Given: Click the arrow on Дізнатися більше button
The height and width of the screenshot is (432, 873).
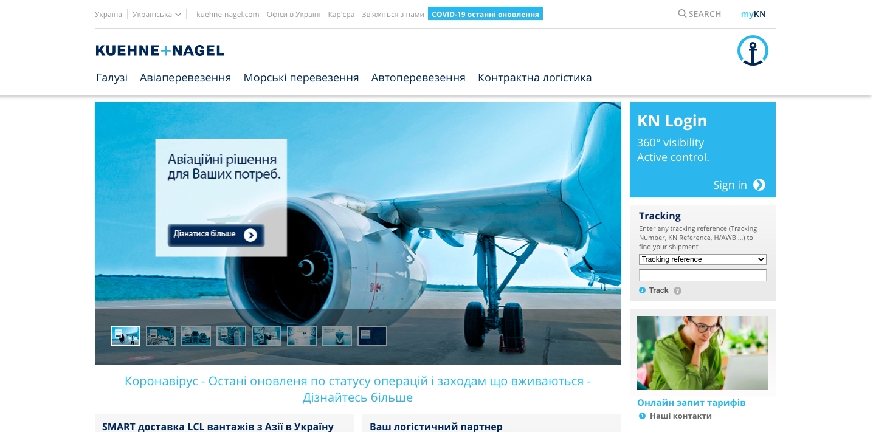Looking at the screenshot, I should 250,235.
